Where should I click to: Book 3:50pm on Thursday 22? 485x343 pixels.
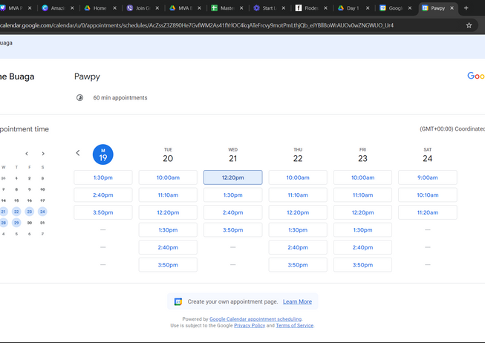click(x=298, y=265)
